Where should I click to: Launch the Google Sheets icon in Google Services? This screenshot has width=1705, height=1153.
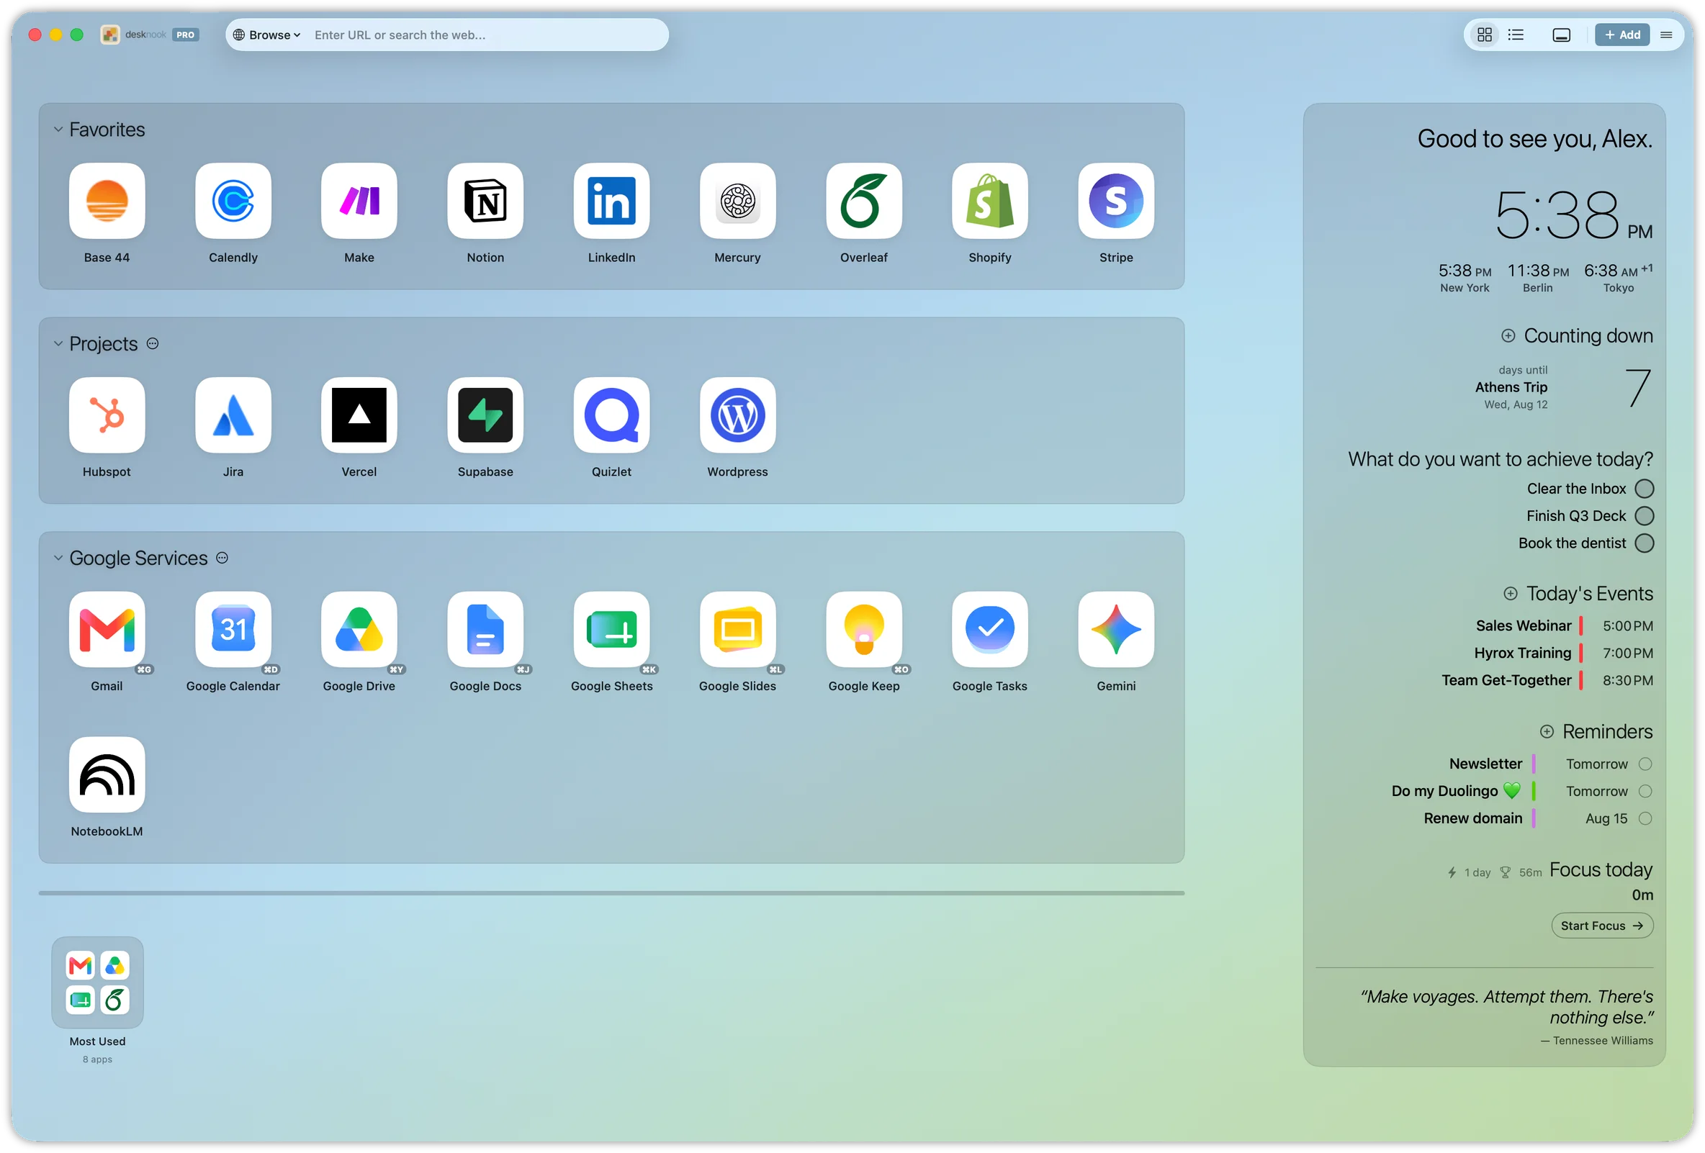(612, 629)
